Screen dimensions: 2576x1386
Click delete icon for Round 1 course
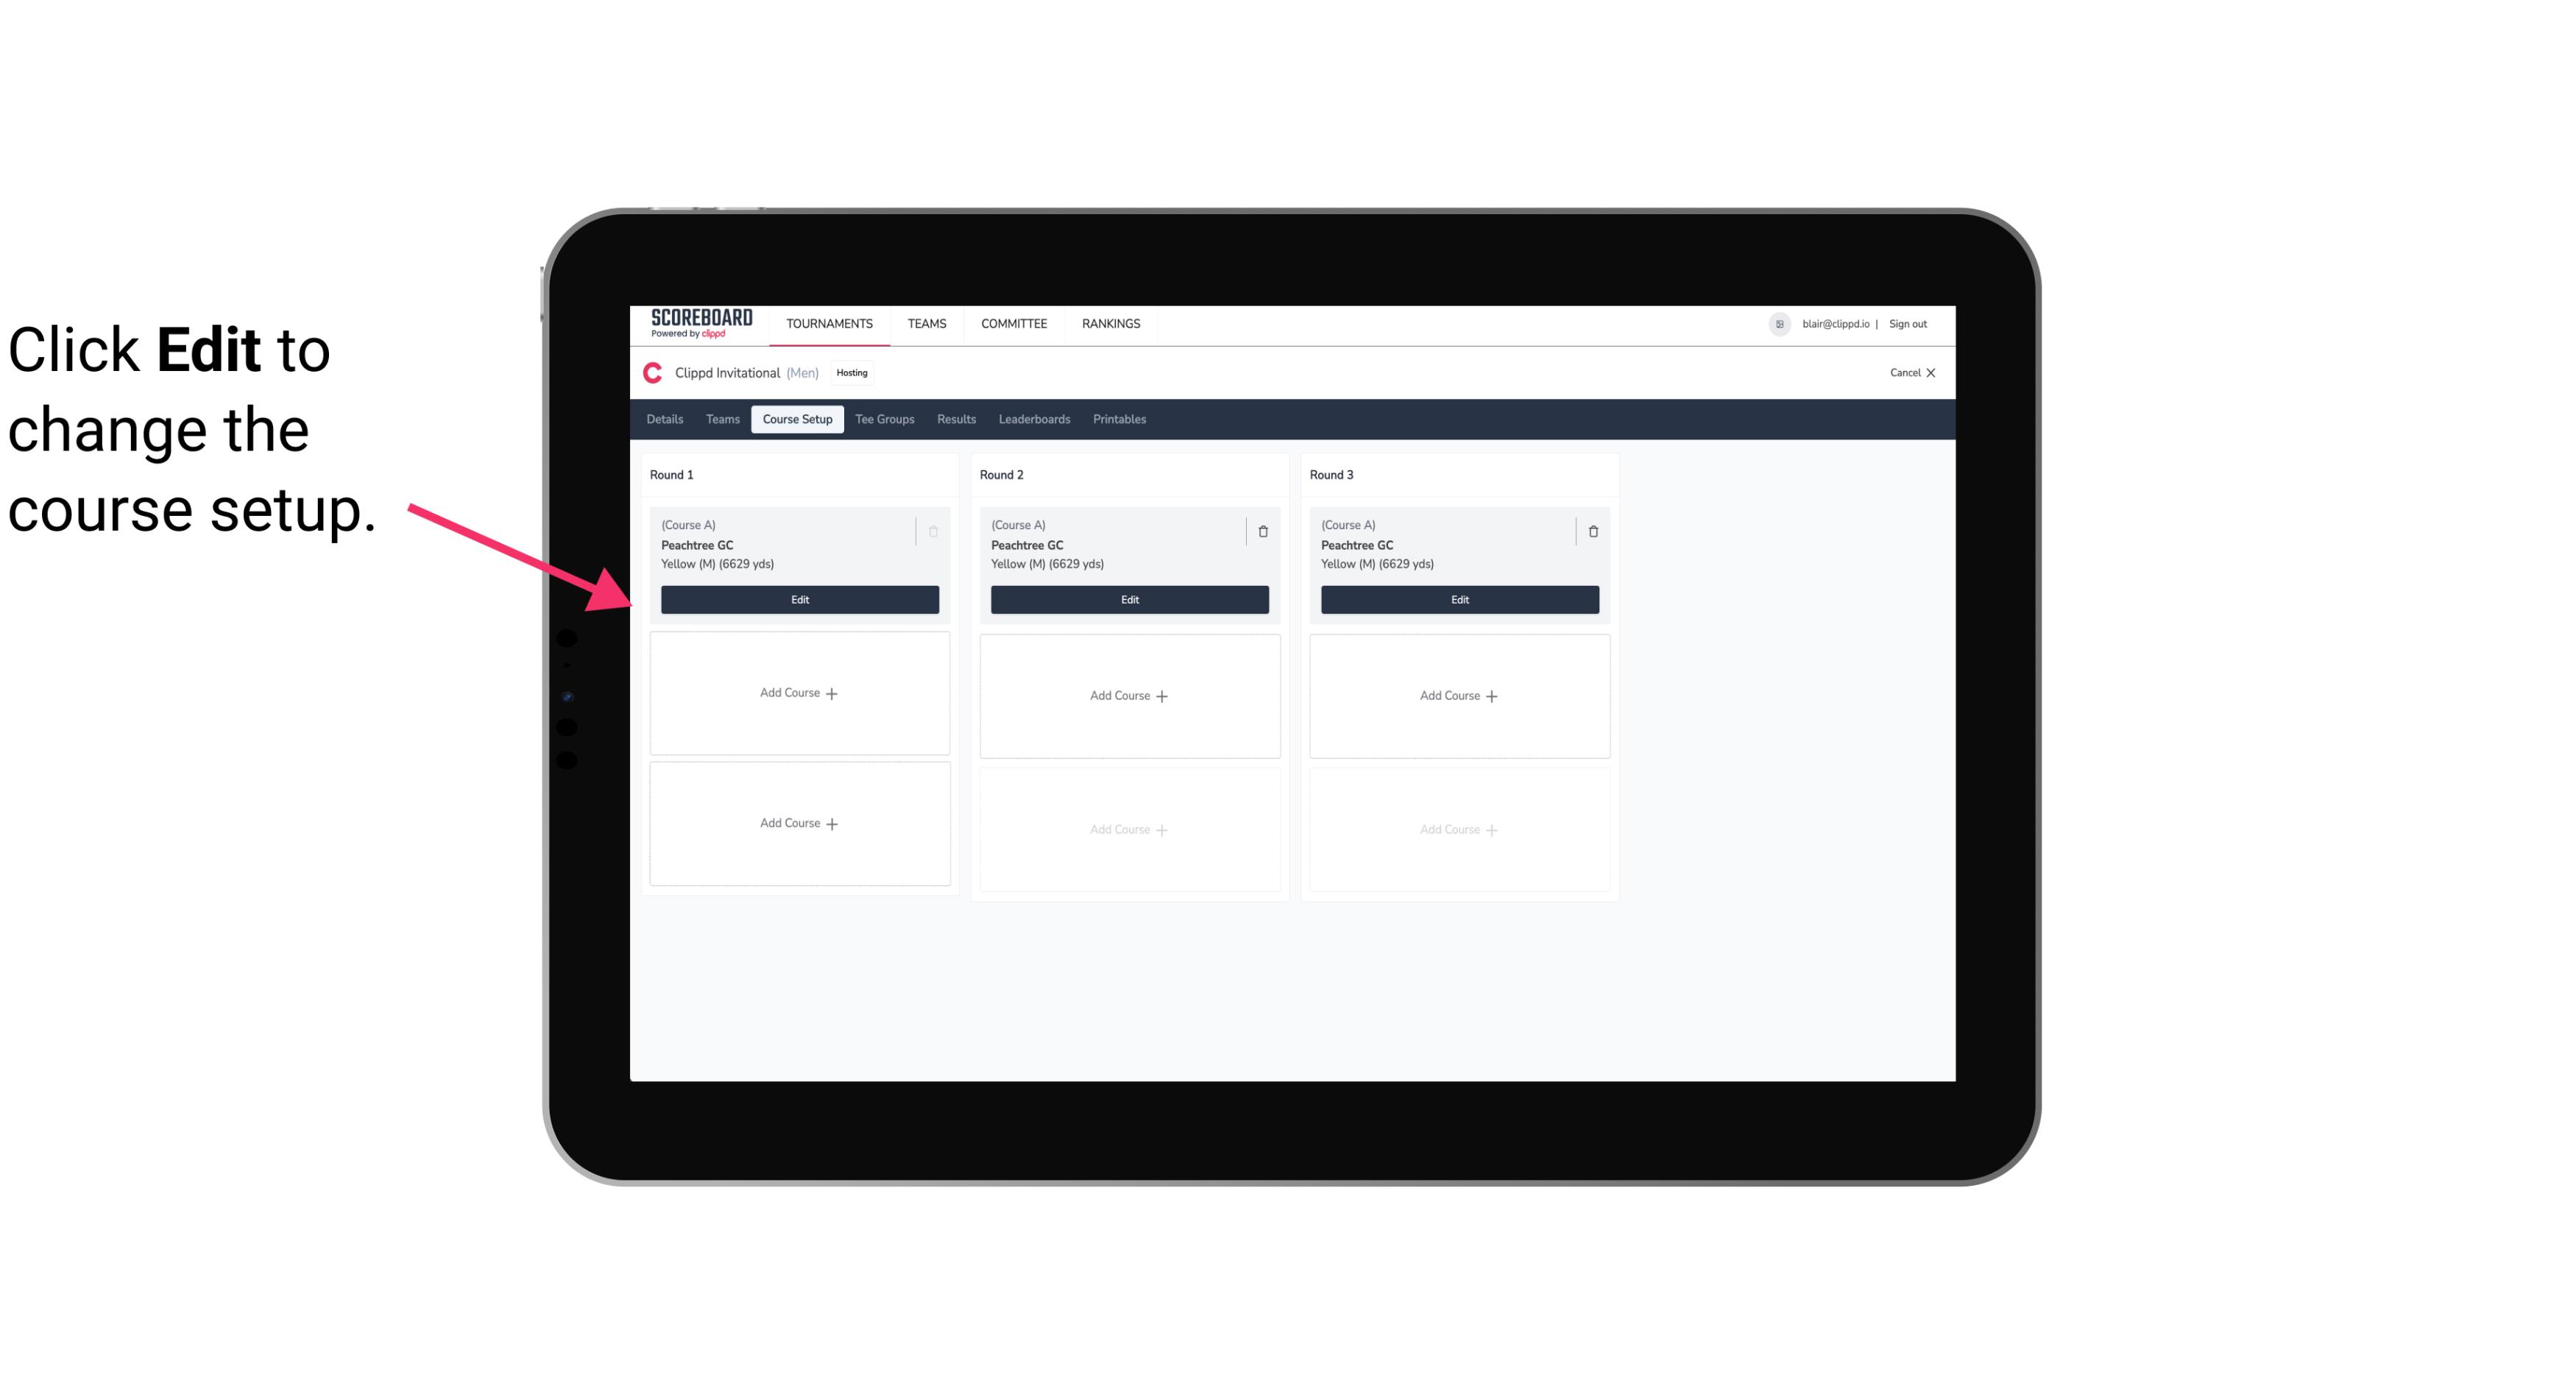coord(935,531)
